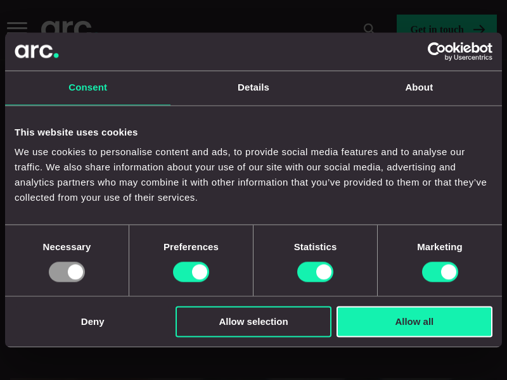Image resolution: width=507 pixels, height=380 pixels.
Task: Click the Get in touch button text
Action: click(437, 29)
